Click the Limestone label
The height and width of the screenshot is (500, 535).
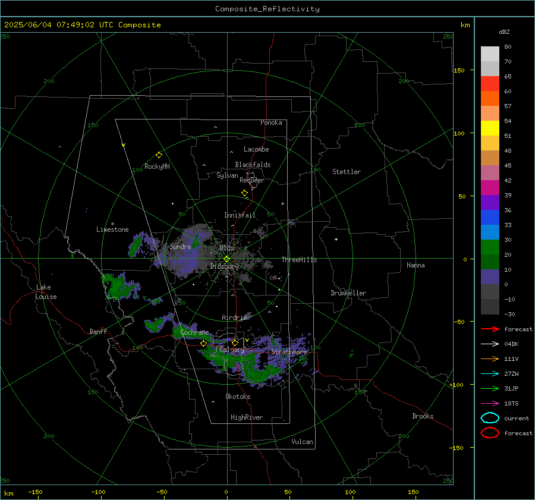[x=112, y=229]
